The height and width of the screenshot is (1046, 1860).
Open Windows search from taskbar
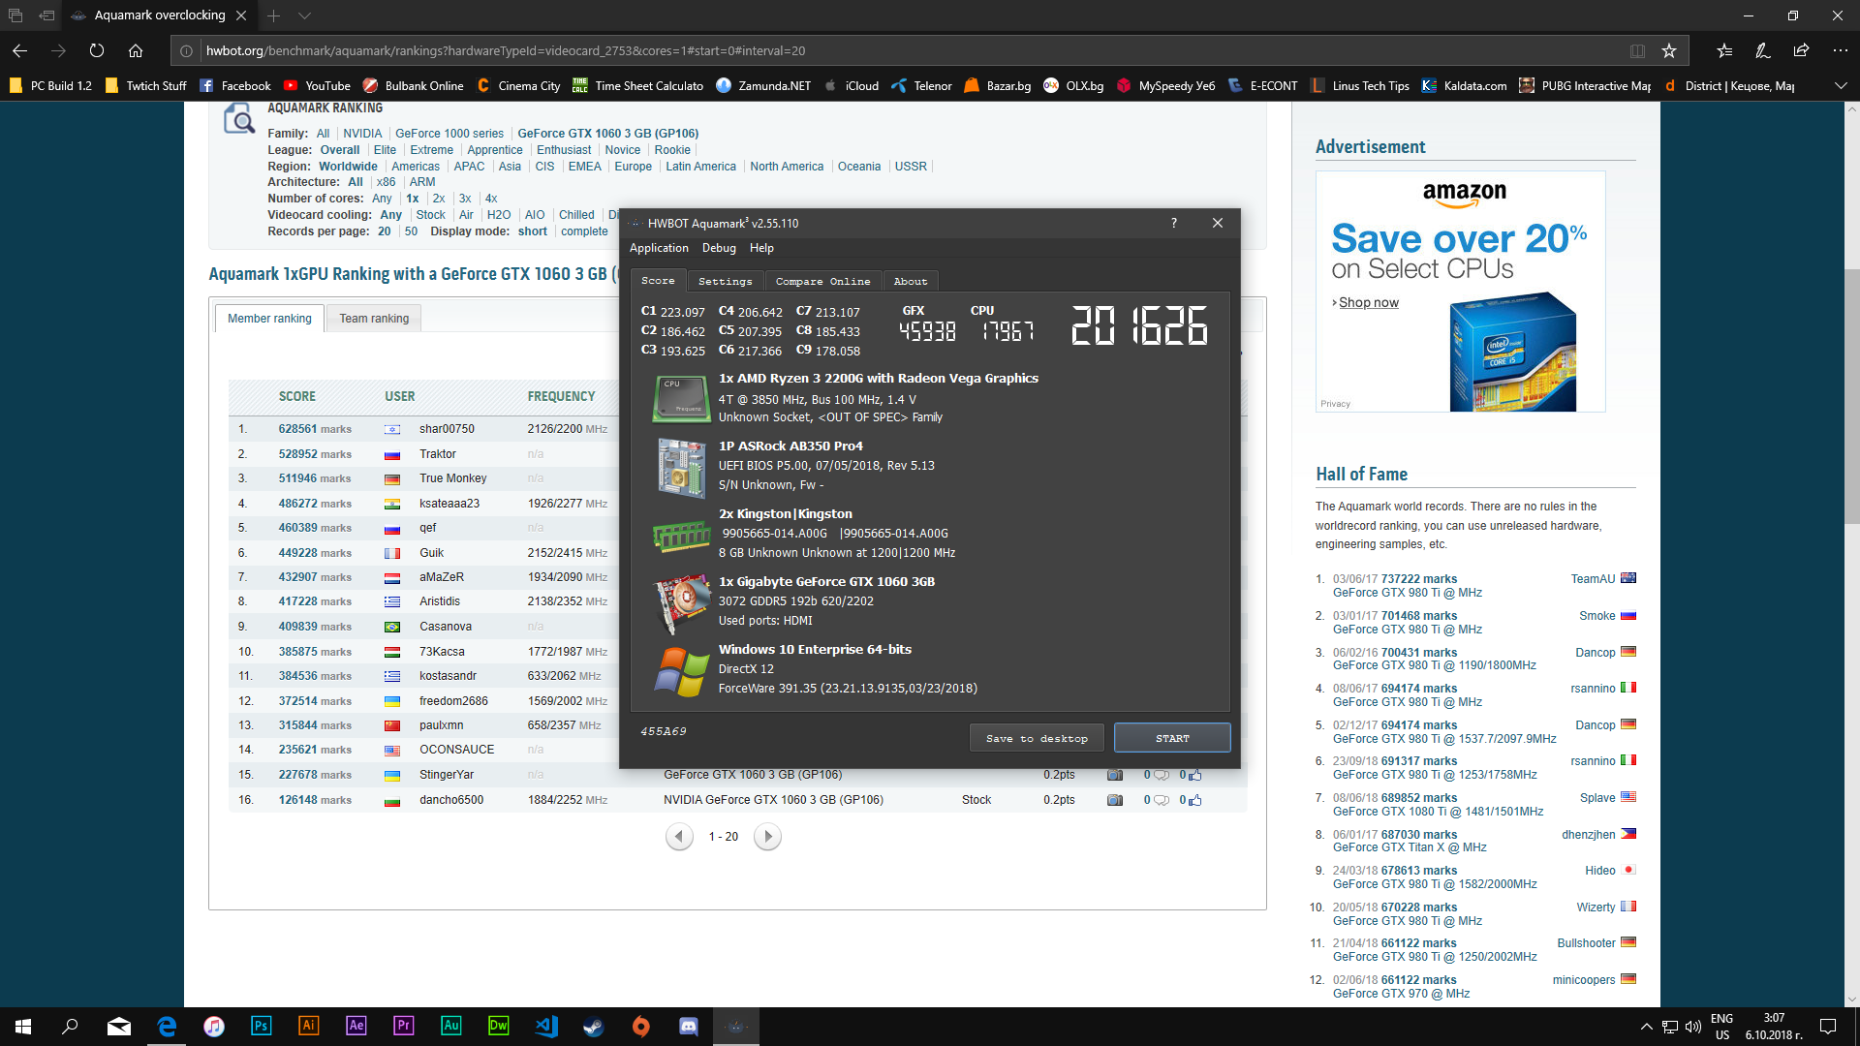click(x=70, y=1027)
